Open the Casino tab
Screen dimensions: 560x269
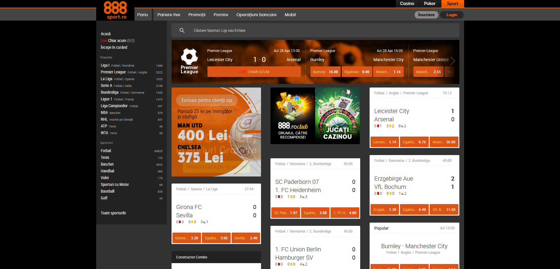[407, 4]
